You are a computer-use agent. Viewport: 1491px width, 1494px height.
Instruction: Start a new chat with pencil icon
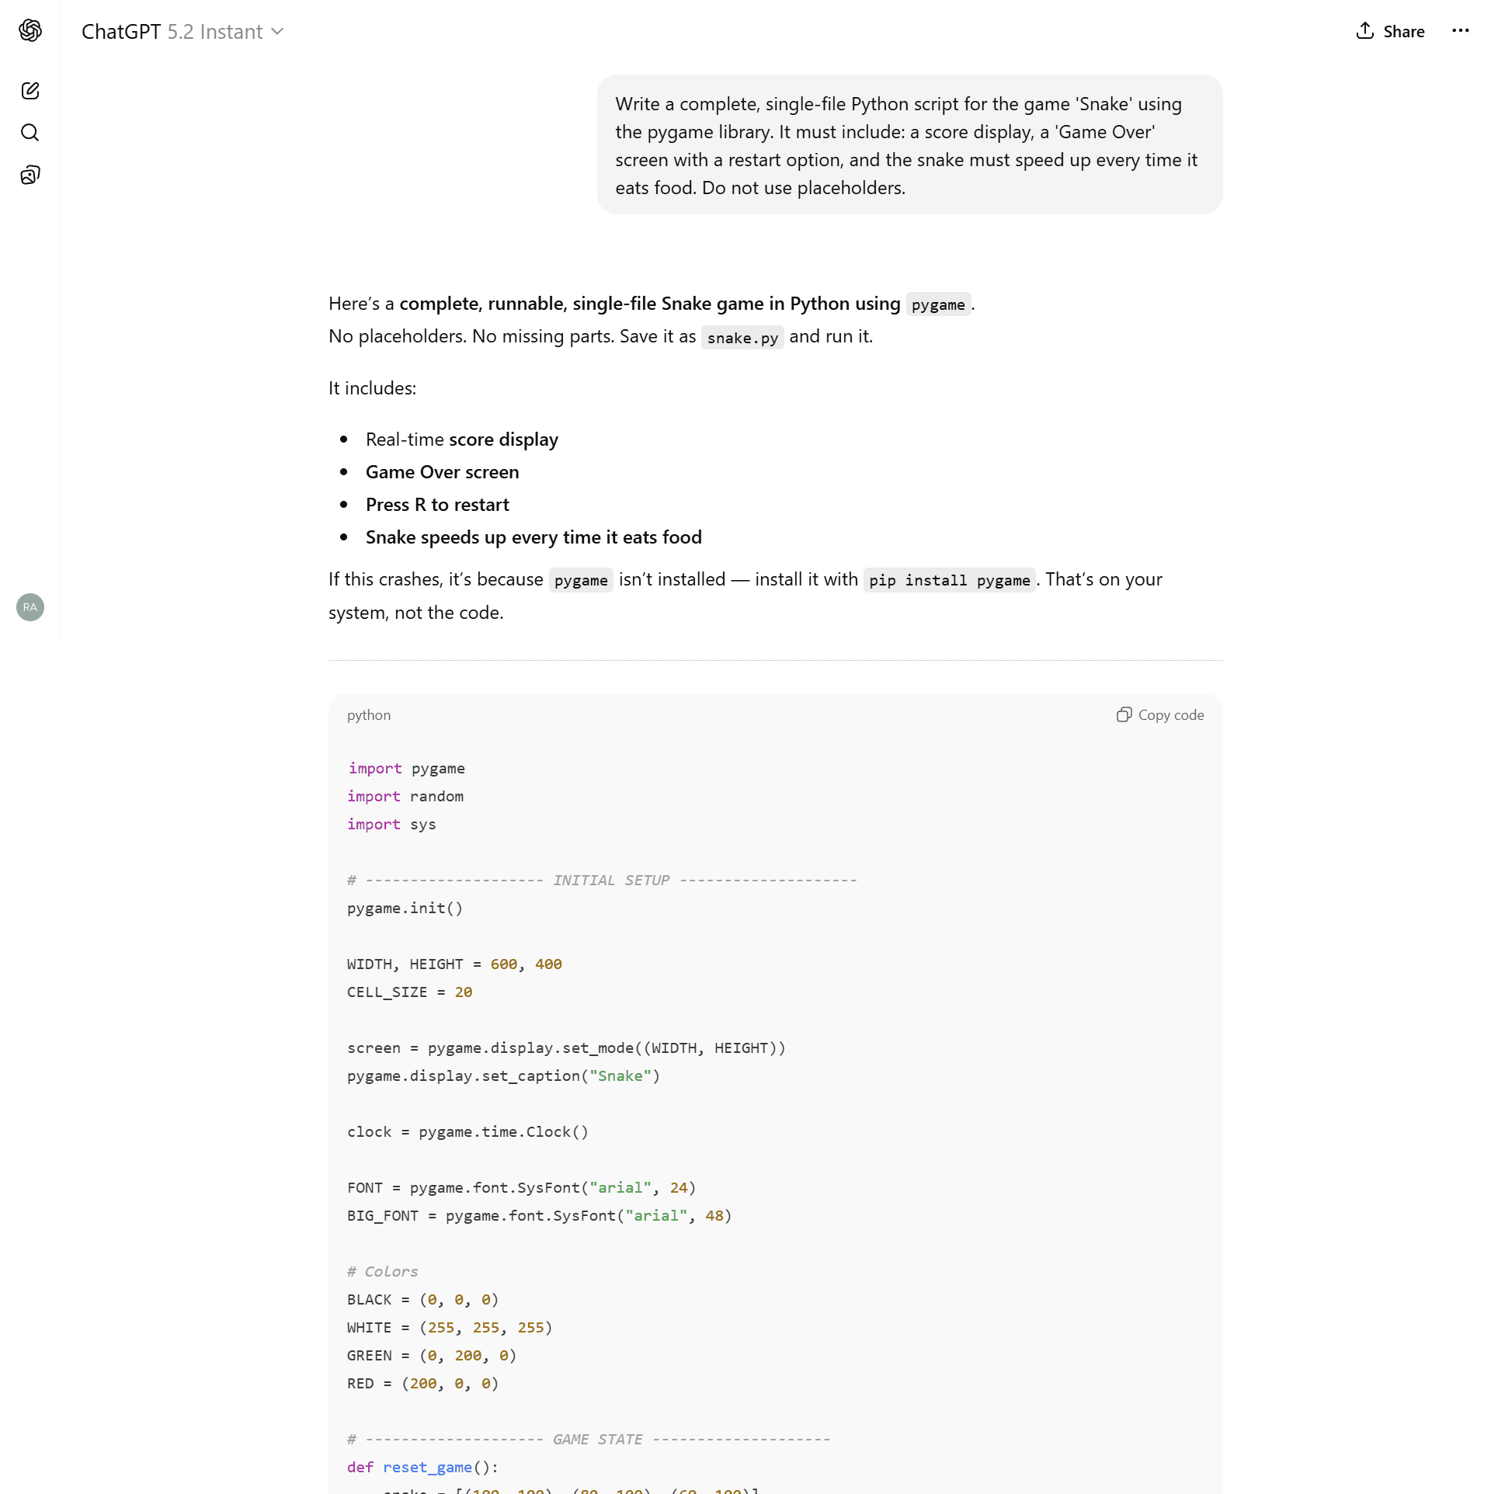coord(30,91)
